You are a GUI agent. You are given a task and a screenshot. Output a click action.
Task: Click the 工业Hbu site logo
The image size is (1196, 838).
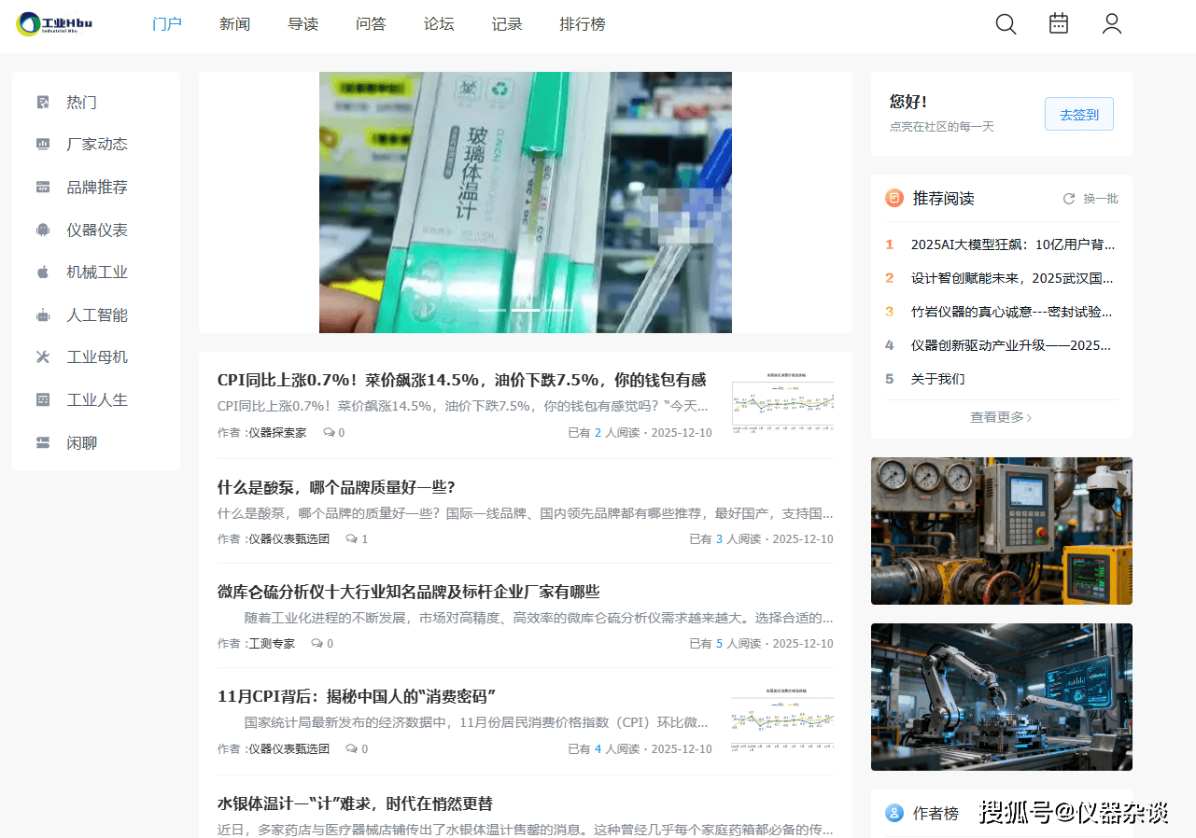tap(54, 24)
